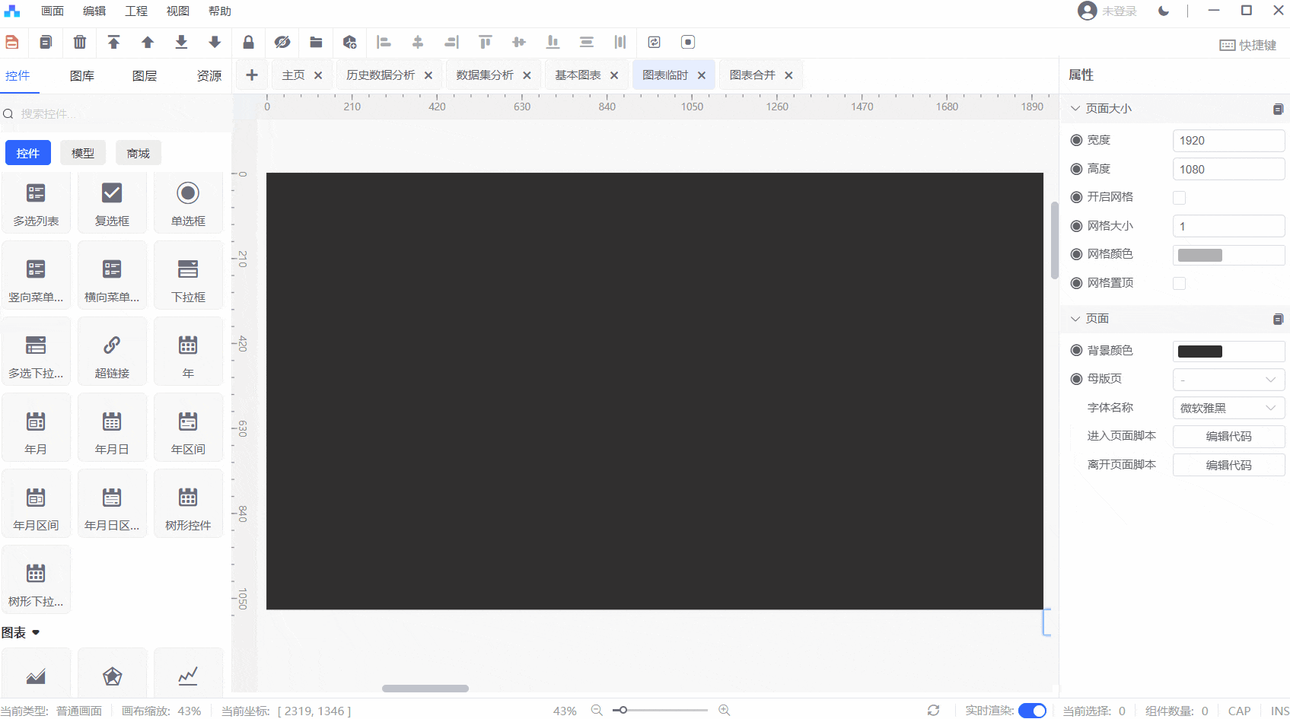Screen dimensions: 1290x719
Task: Switch to the 历史数据分析 tab
Action: click(381, 75)
